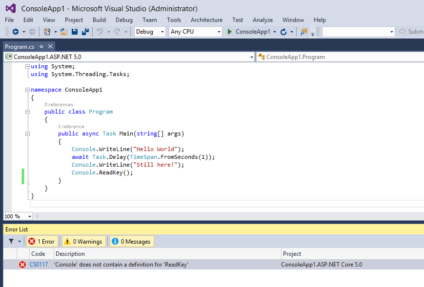Open the Navigate Backward history dropdown arrow
This screenshot has width=424, height=287.
click(24, 32)
